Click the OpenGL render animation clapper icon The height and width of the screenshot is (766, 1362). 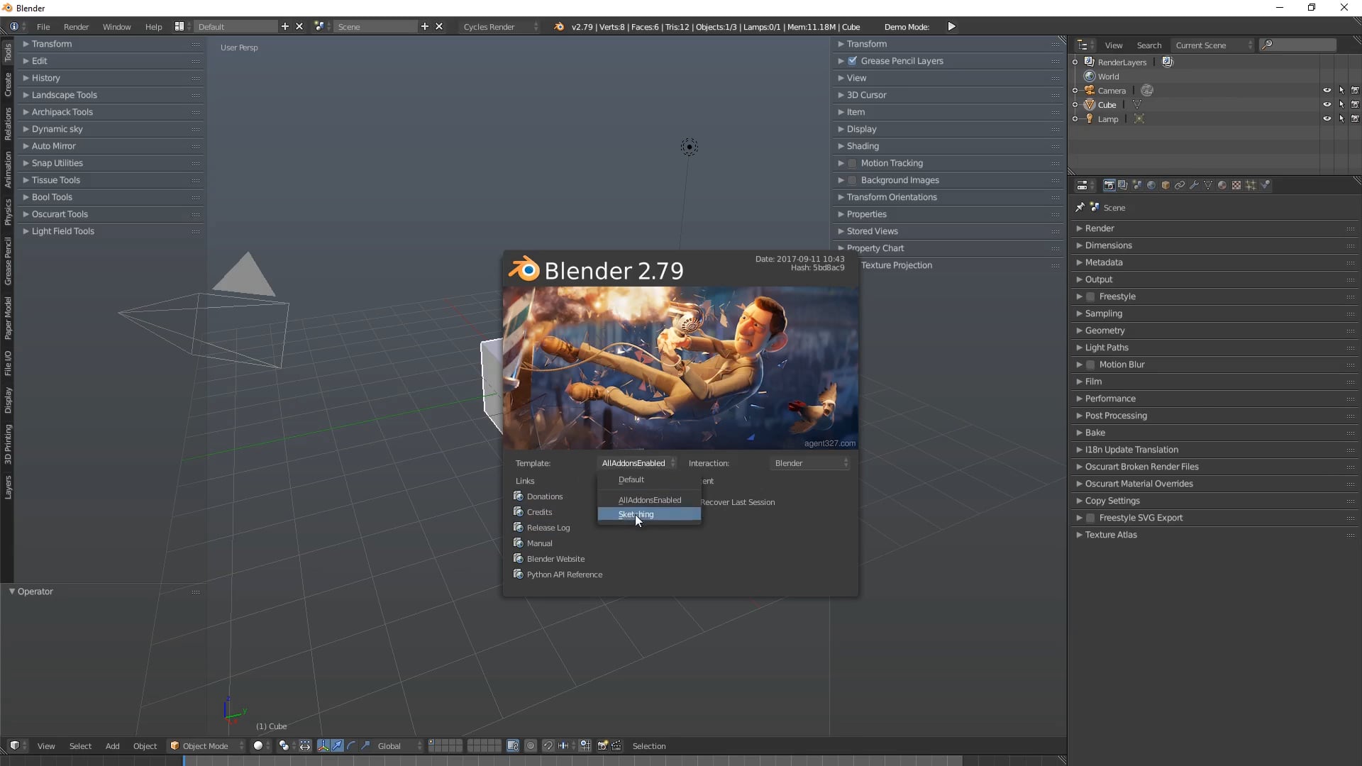click(616, 745)
